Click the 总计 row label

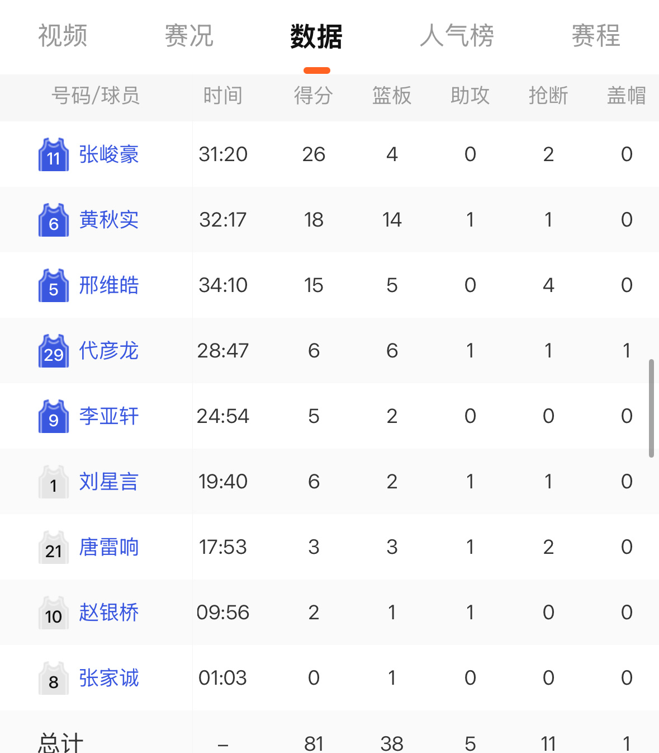click(60, 743)
